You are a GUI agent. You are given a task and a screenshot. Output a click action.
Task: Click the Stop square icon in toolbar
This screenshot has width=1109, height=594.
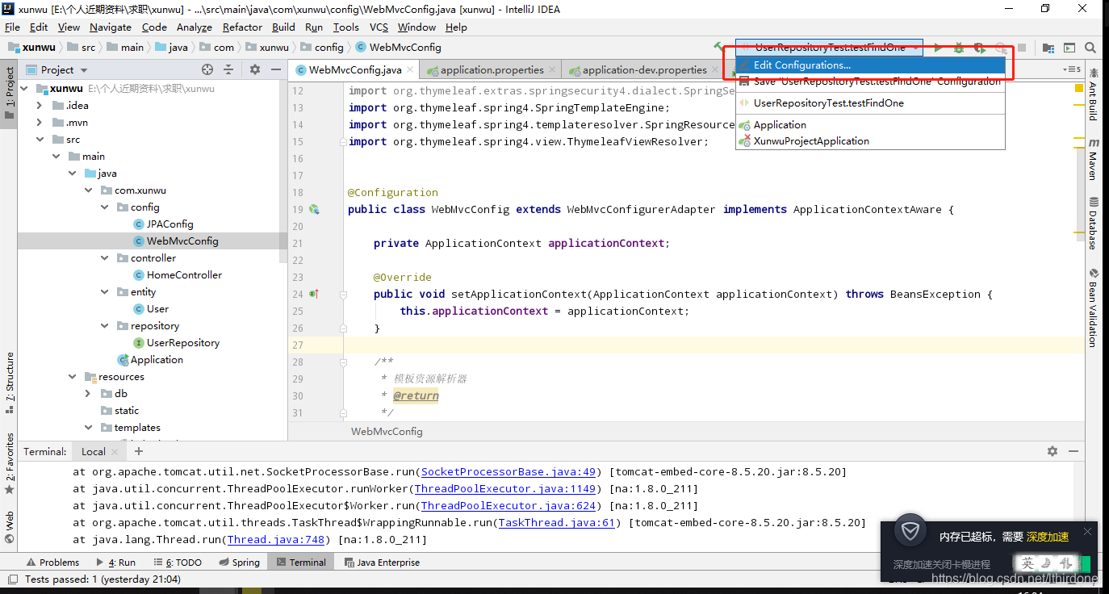[1022, 48]
